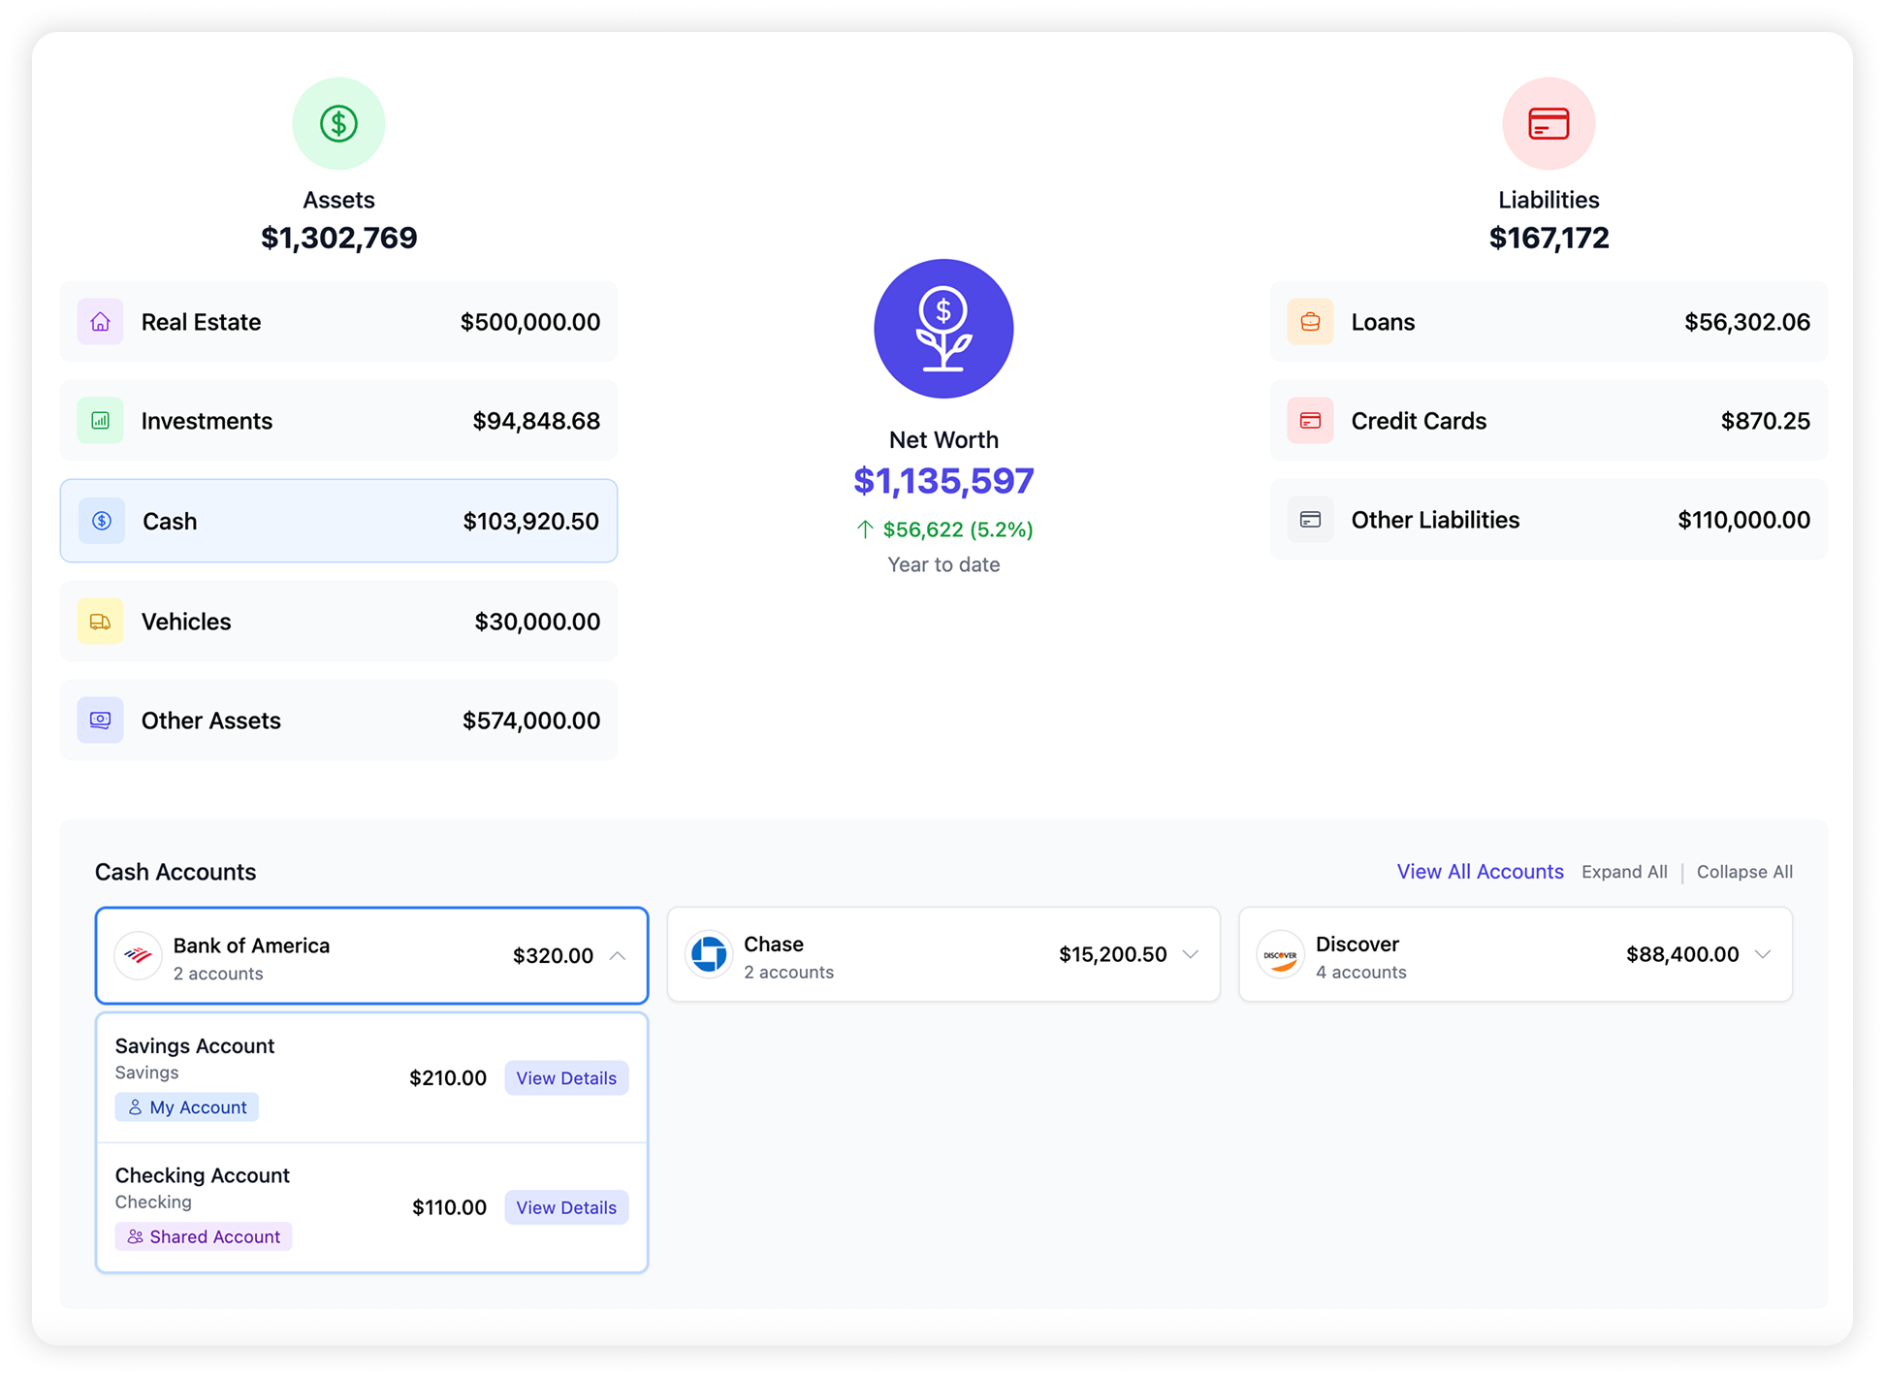View Details for Savings Account
Viewport: 1885px width, 1378px height.
(x=566, y=1078)
